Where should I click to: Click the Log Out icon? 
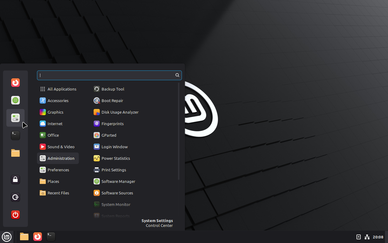tap(15, 197)
